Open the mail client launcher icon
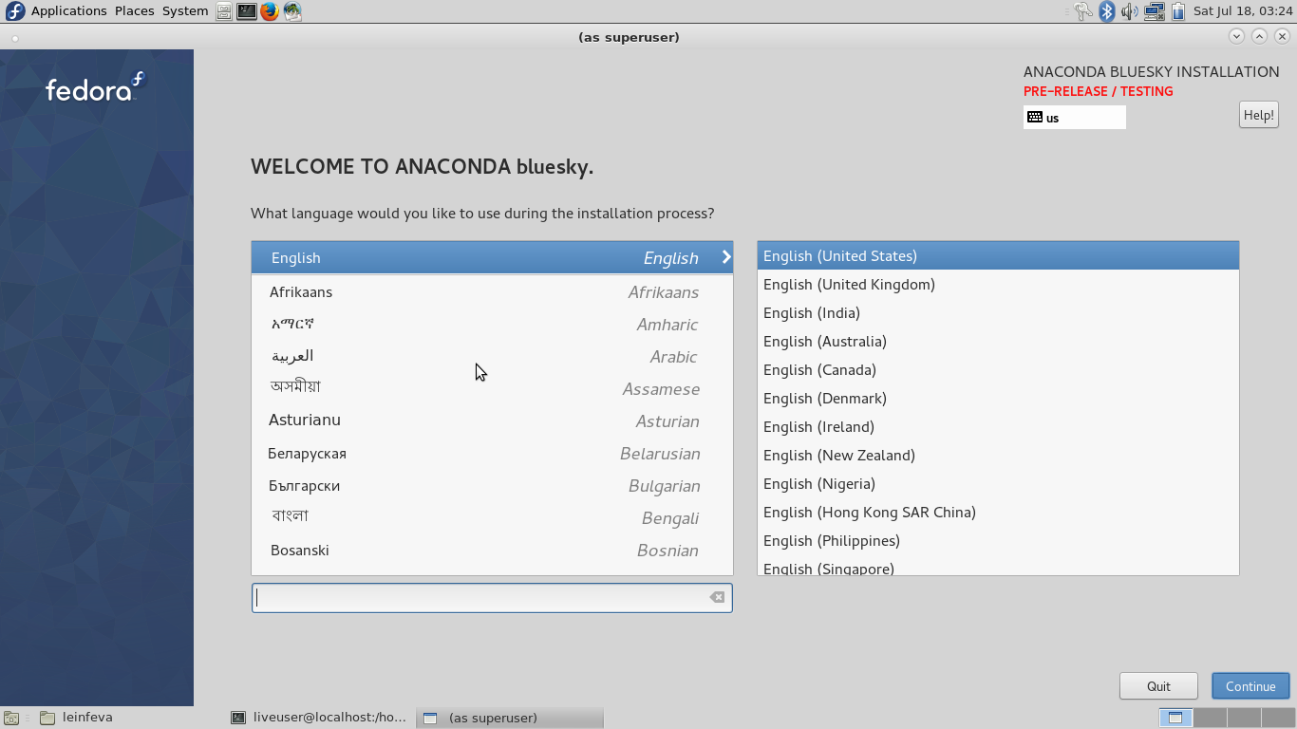This screenshot has height=729, width=1297. tap(292, 11)
